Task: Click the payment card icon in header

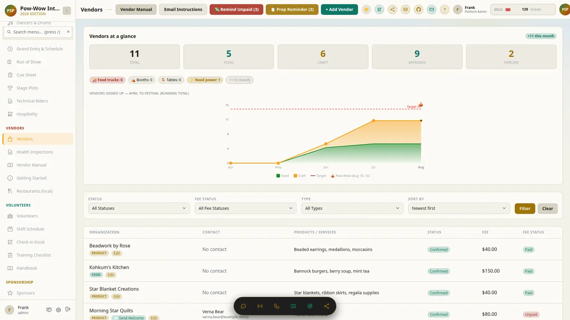Action: [x=431, y=10]
